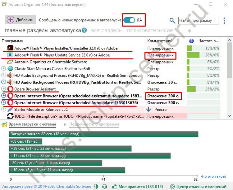
Task: Sort by Программа column header
Action: click(x=12, y=41)
